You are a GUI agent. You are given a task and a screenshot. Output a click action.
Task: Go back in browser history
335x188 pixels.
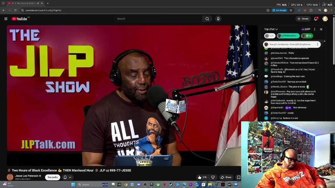(3, 10)
